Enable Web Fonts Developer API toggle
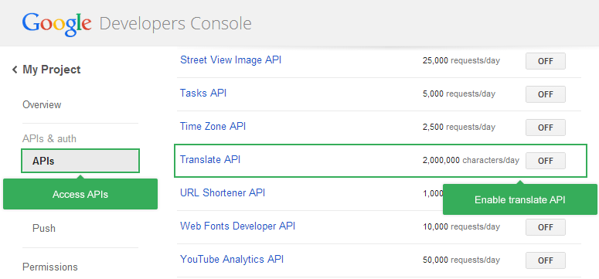 pos(545,227)
